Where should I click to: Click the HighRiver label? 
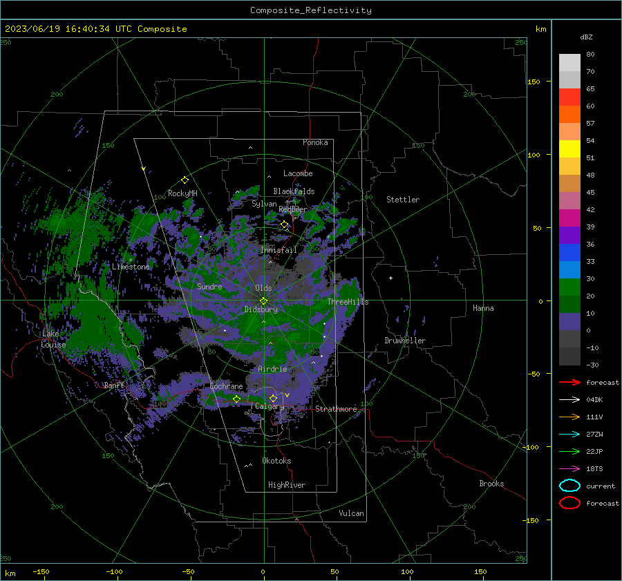(x=287, y=486)
